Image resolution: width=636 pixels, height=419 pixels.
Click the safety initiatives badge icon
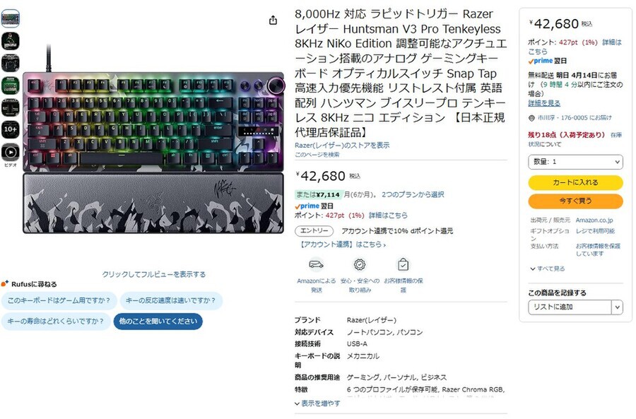coord(360,264)
